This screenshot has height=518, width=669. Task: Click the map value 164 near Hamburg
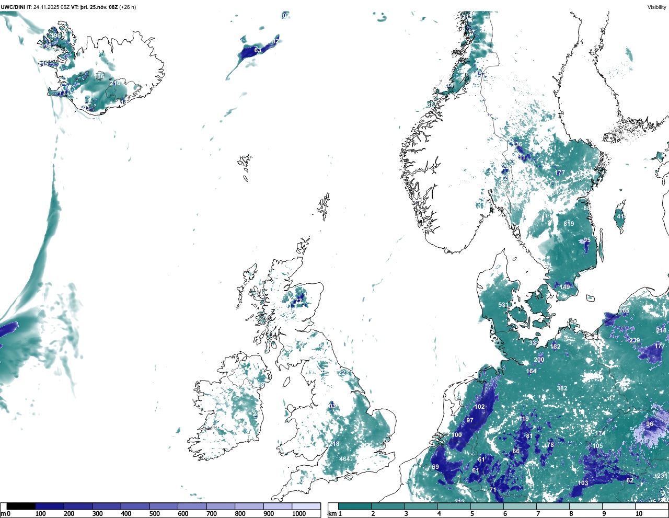click(532, 372)
